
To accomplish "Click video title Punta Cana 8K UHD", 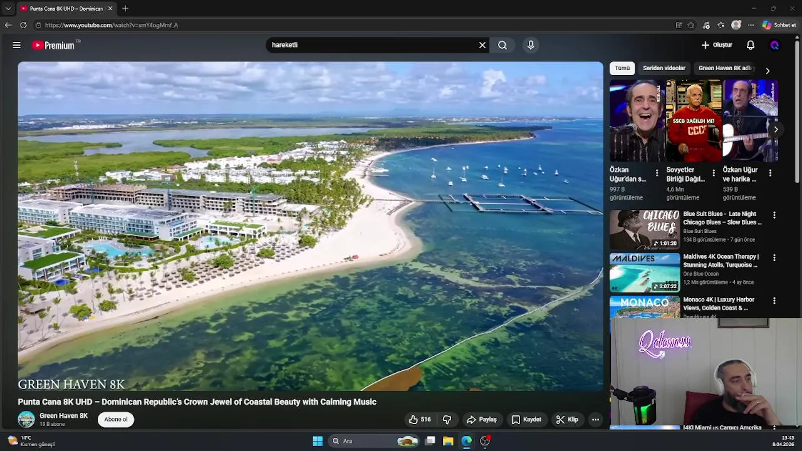I will [197, 402].
